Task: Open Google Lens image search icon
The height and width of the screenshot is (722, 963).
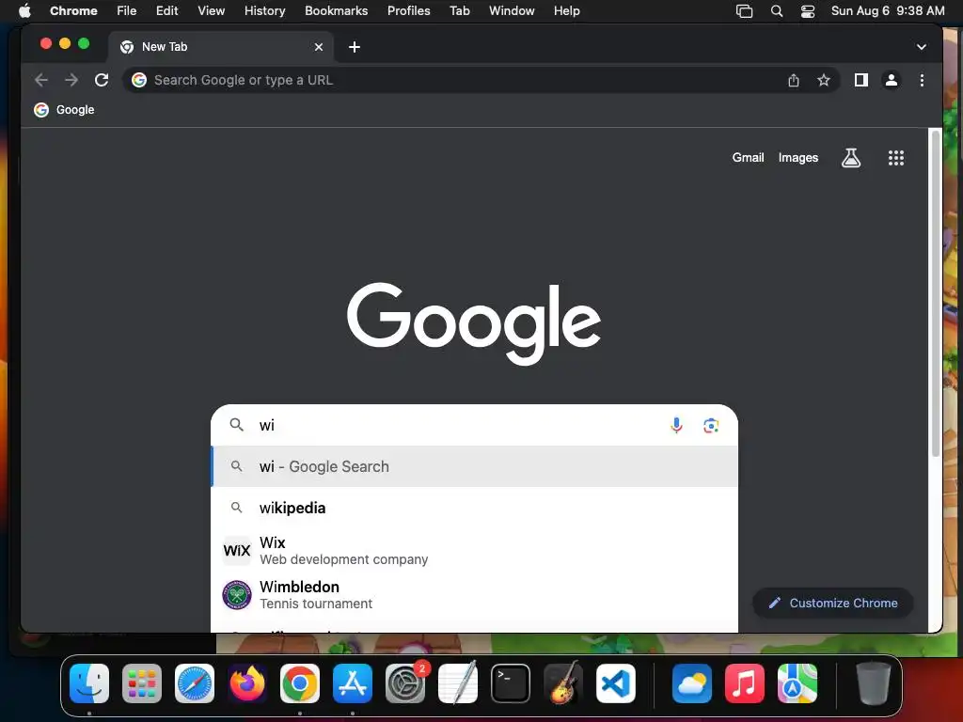Action: point(711,426)
